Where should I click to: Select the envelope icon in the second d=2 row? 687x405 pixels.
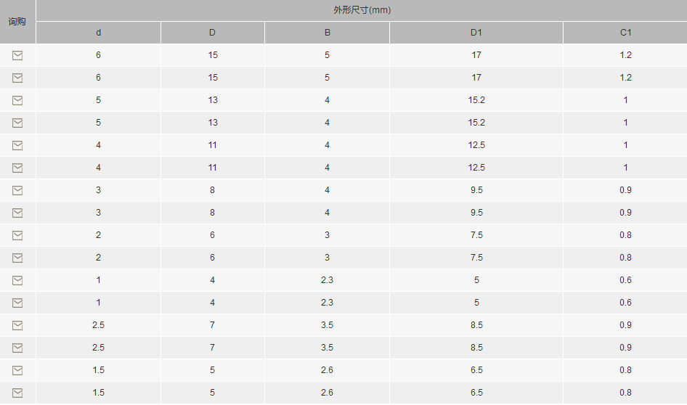click(x=17, y=258)
